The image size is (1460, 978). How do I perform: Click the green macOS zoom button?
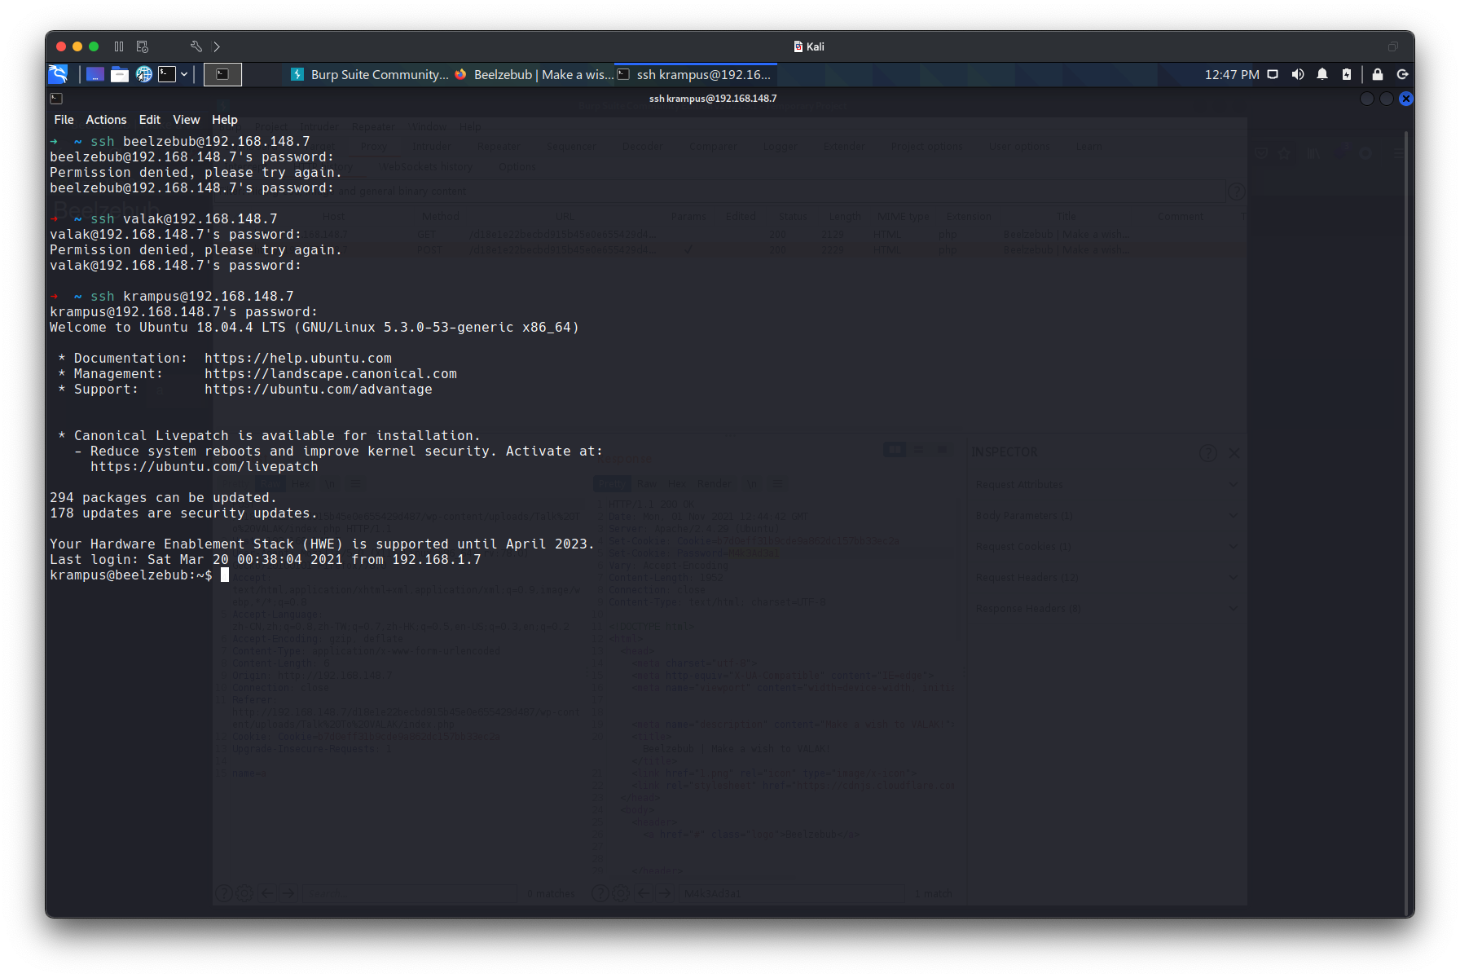[94, 46]
